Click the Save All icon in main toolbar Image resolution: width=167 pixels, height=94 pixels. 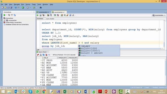tap(11, 8)
